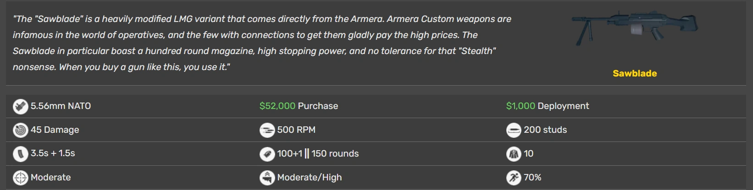
Task: Click the yellow Sawblade name label
Action: click(635, 73)
